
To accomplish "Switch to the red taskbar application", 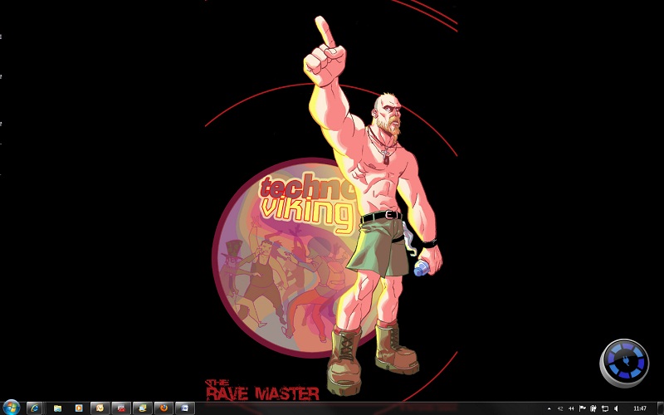I will pos(121,408).
